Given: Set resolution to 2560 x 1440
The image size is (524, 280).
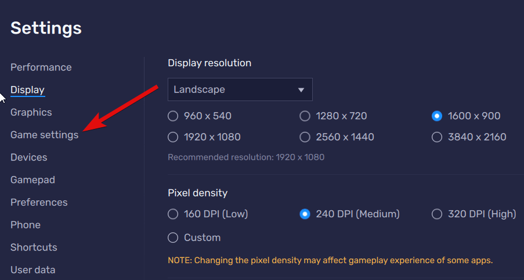Looking at the screenshot, I should tap(305, 137).
